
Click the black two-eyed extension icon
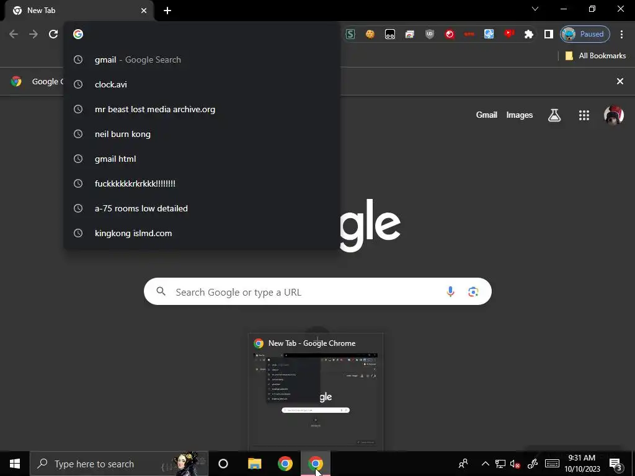[390, 34]
